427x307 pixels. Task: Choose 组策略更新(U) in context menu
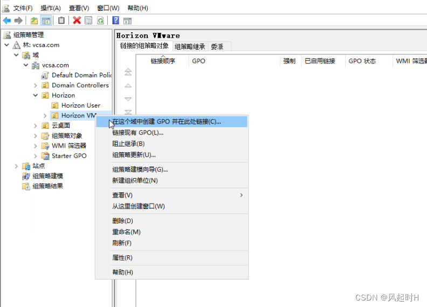tap(171, 155)
